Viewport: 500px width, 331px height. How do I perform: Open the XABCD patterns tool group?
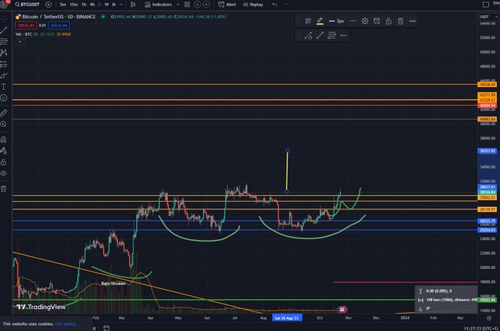[x=4, y=52]
